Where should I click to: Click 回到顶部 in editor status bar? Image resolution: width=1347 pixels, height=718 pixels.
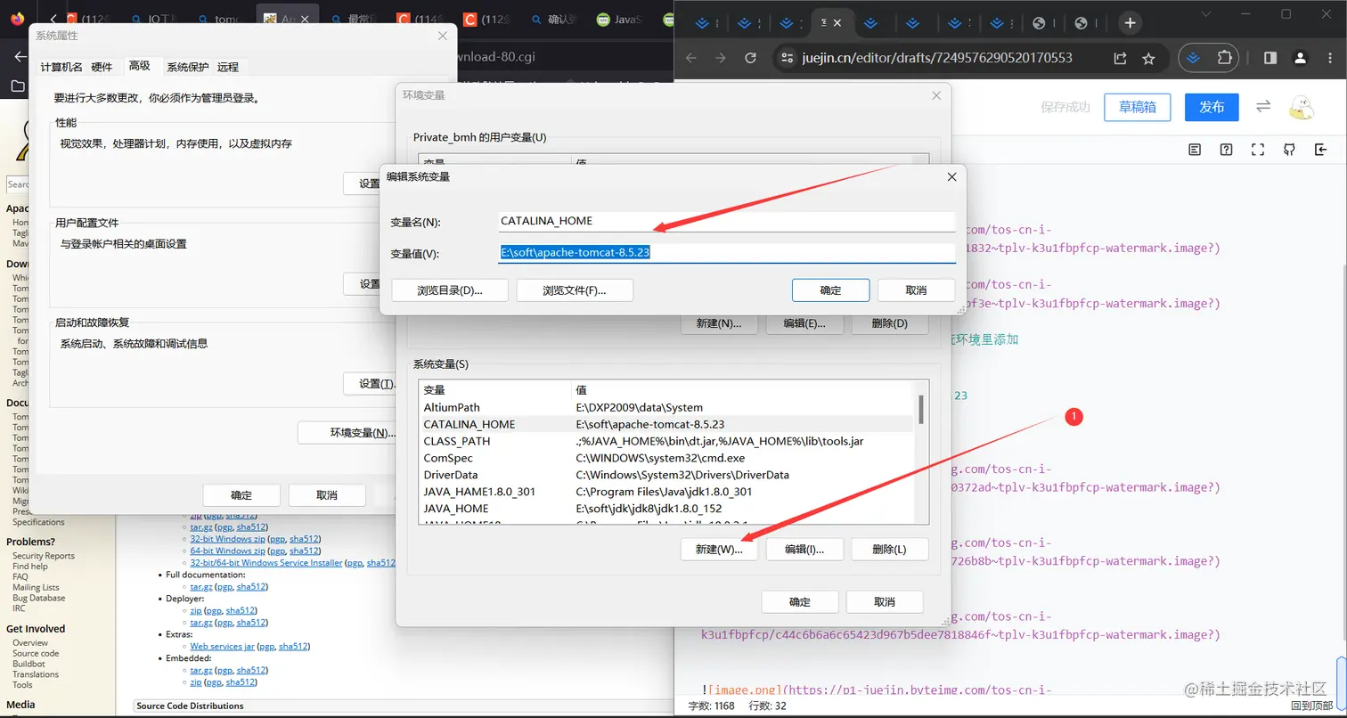[x=1312, y=706]
